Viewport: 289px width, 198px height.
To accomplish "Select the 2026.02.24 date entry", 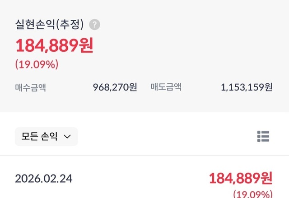I will pyautogui.click(x=43, y=179).
